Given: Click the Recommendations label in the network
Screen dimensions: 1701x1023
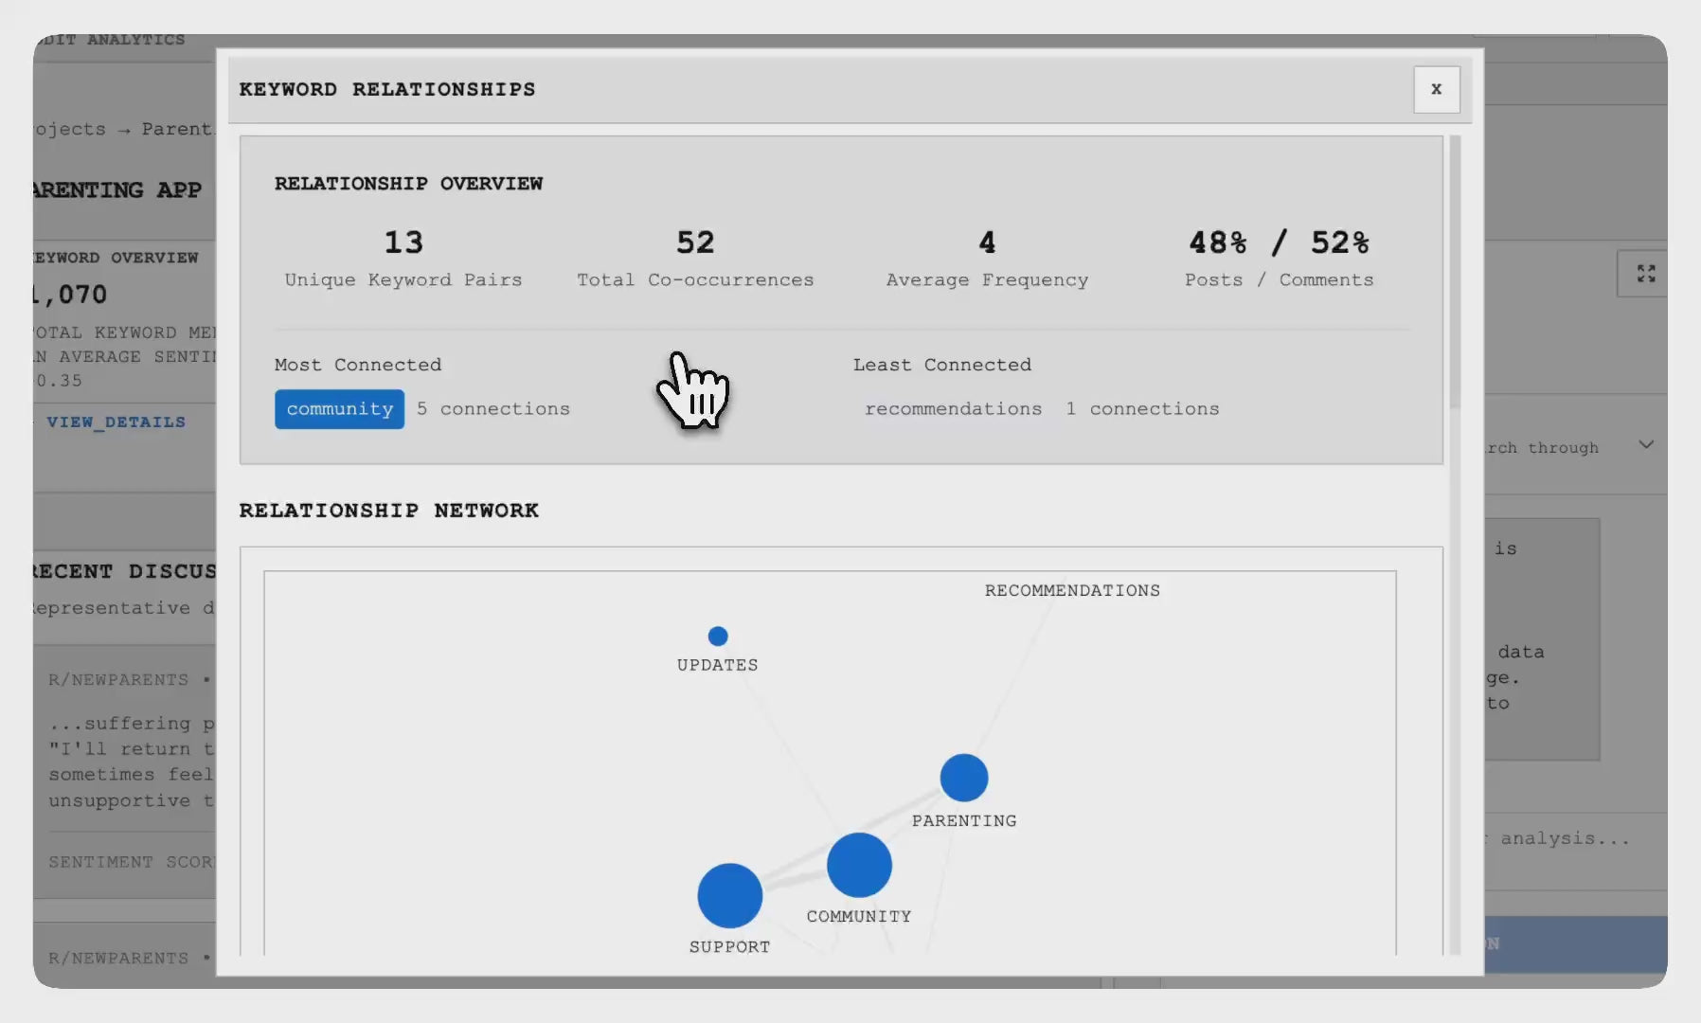Looking at the screenshot, I should pos(1072,590).
